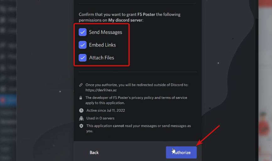The height and width of the screenshot is (161, 272).
Task: Disable the Attach Files permission checkbox
Action: click(83, 58)
